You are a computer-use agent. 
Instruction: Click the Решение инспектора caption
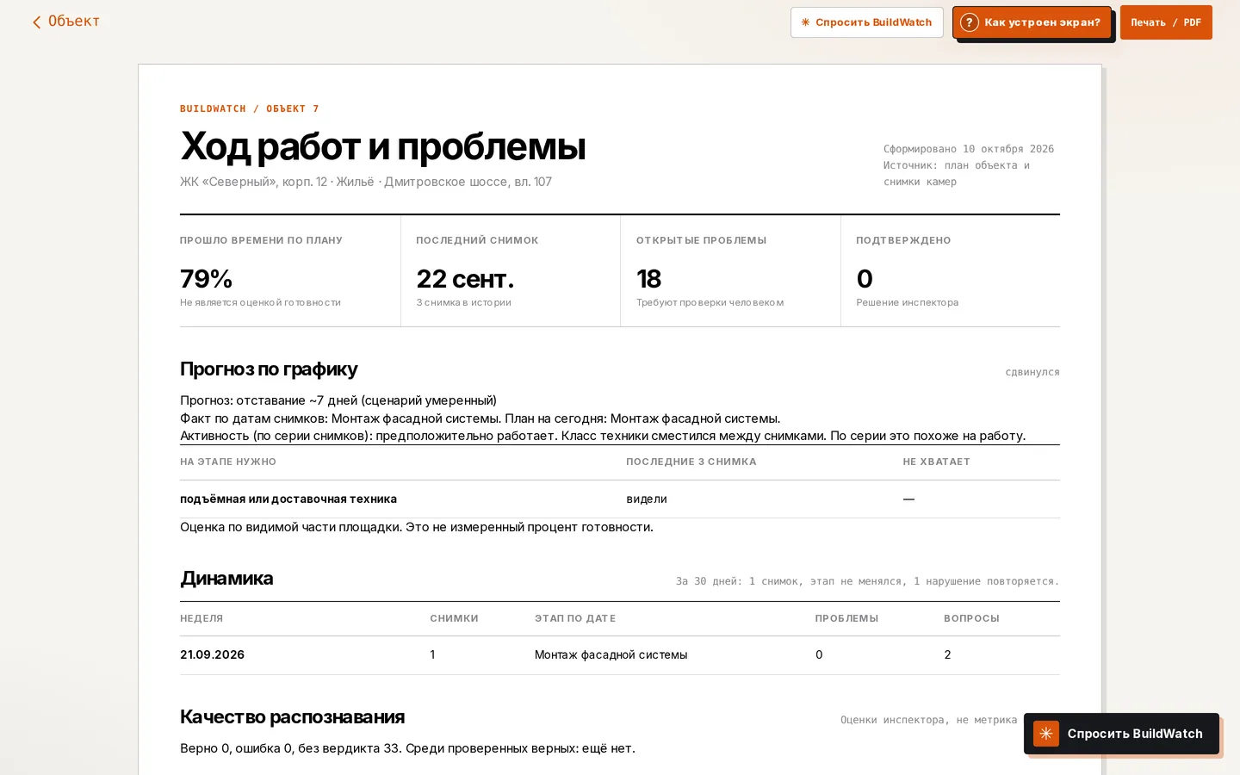[908, 302]
